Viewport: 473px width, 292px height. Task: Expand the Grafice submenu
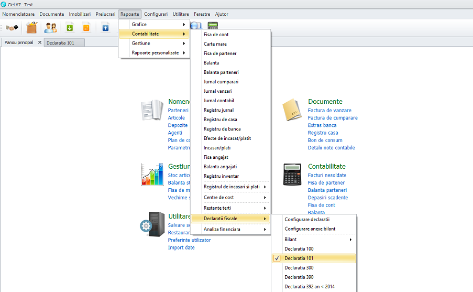coord(154,25)
